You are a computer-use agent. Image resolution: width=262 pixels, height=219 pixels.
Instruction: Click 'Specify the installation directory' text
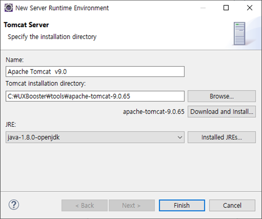pos(52,37)
